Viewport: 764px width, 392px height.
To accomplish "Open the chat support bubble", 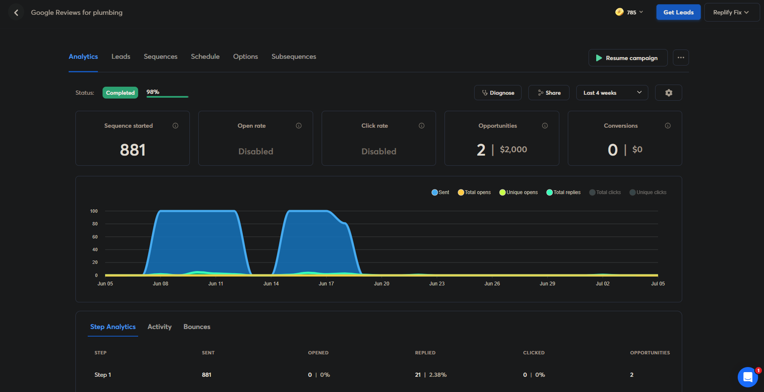I will [x=748, y=377].
